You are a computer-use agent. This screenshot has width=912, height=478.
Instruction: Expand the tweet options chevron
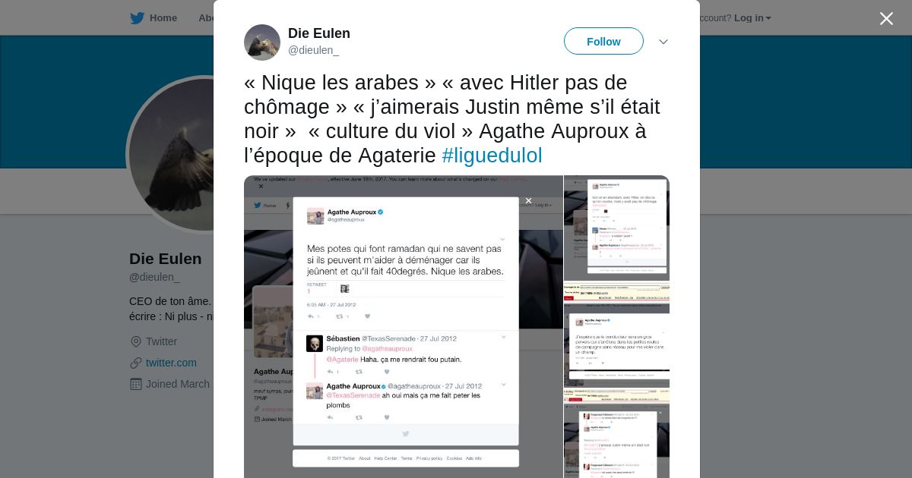point(663,42)
